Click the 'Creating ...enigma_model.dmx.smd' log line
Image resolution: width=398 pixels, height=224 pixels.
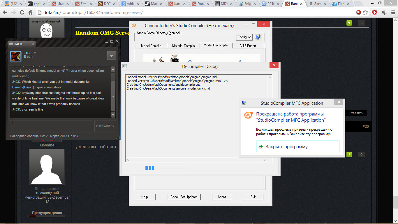[168, 88]
